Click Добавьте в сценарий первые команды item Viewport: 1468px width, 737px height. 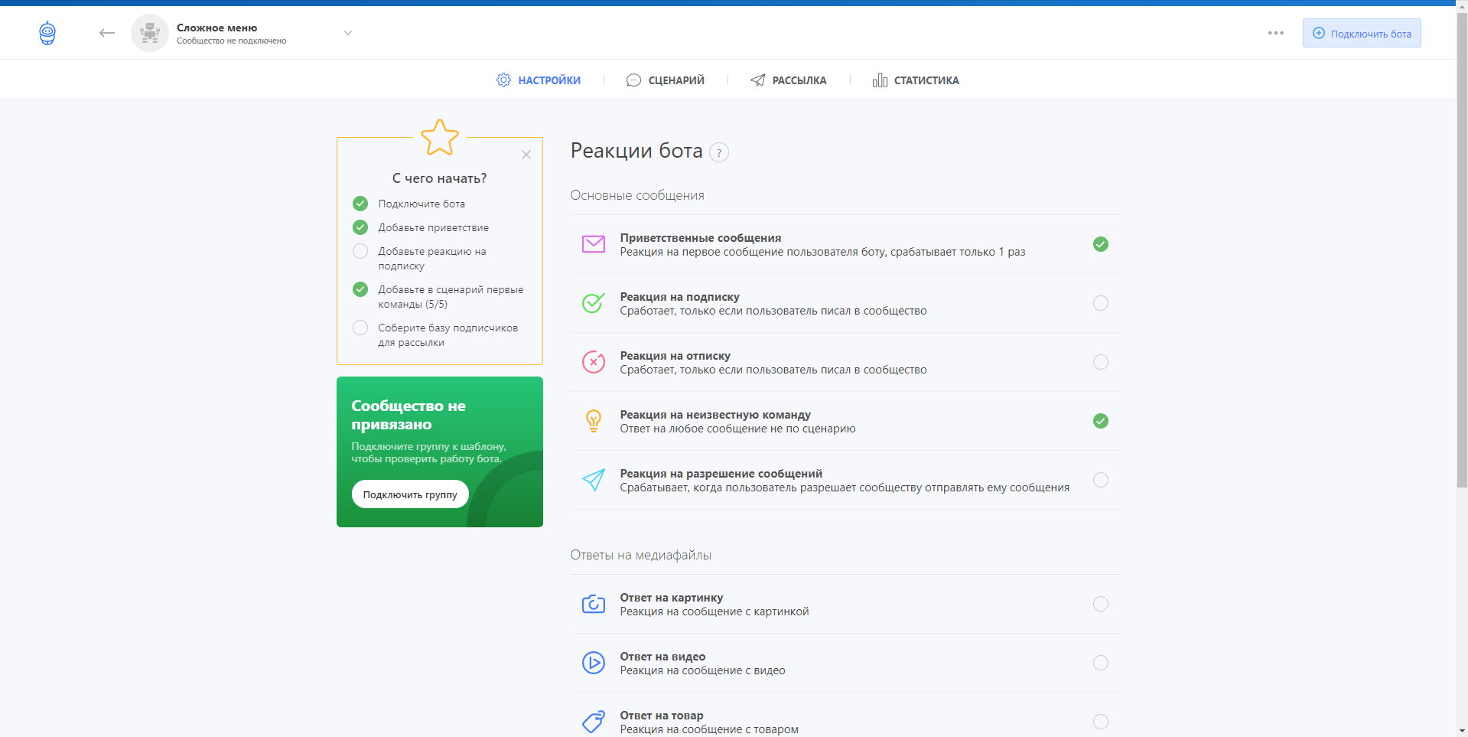(x=451, y=297)
